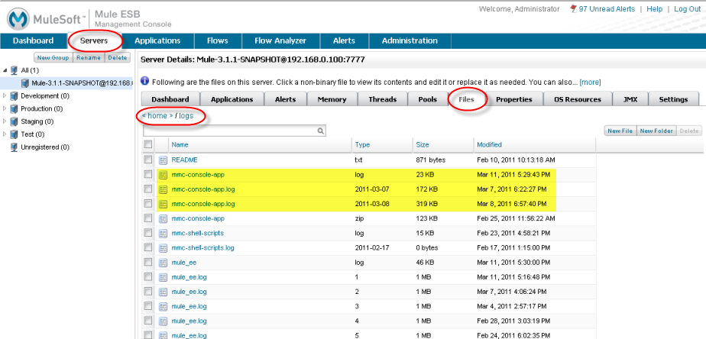Expand the Production (0) group
Screen dimensions: 706x339
[5, 108]
